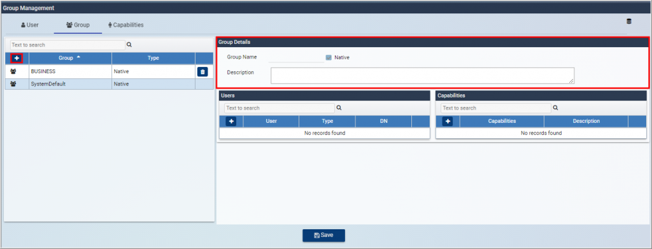Open the Capabilities tab

pos(125,25)
